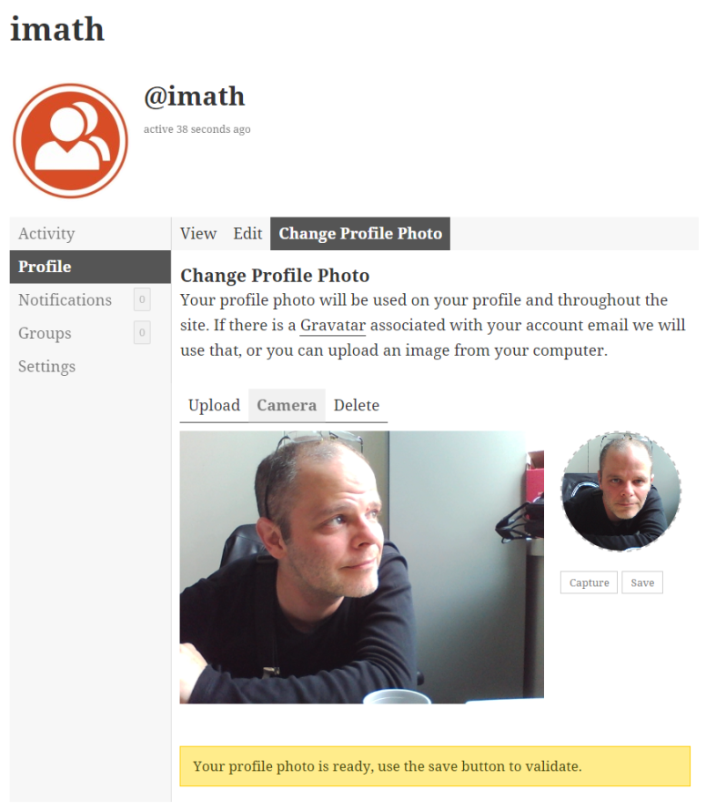Viewport: 706px width, 810px height.
Task: Open the Delete tab
Action: pyautogui.click(x=357, y=406)
